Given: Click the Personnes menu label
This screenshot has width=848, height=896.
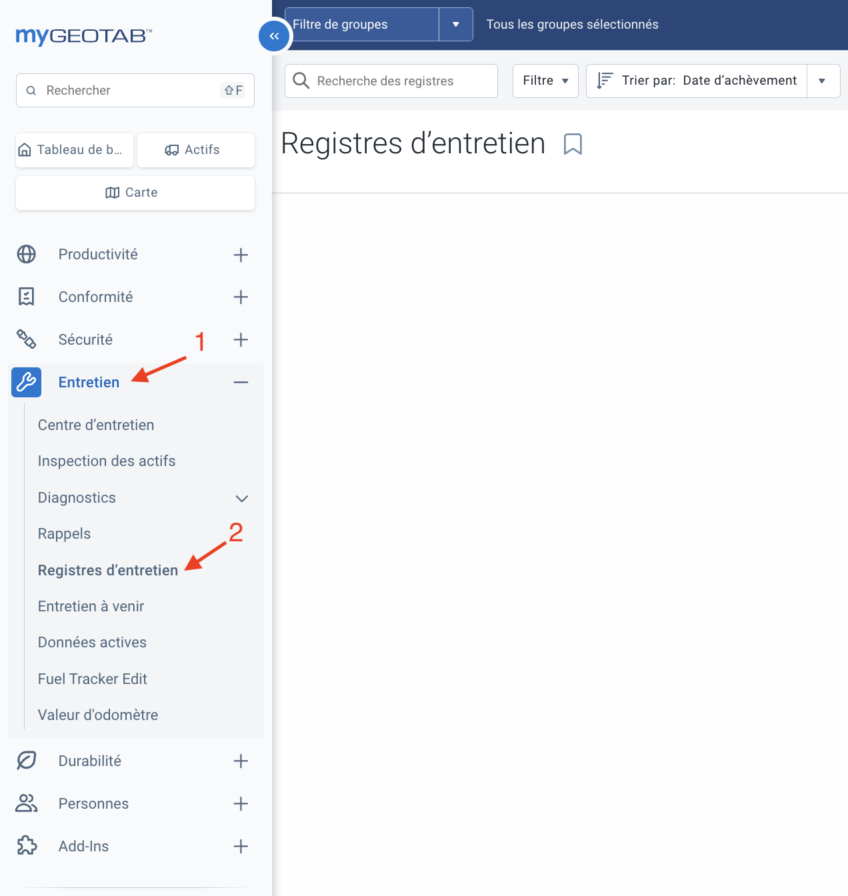Looking at the screenshot, I should tap(93, 803).
